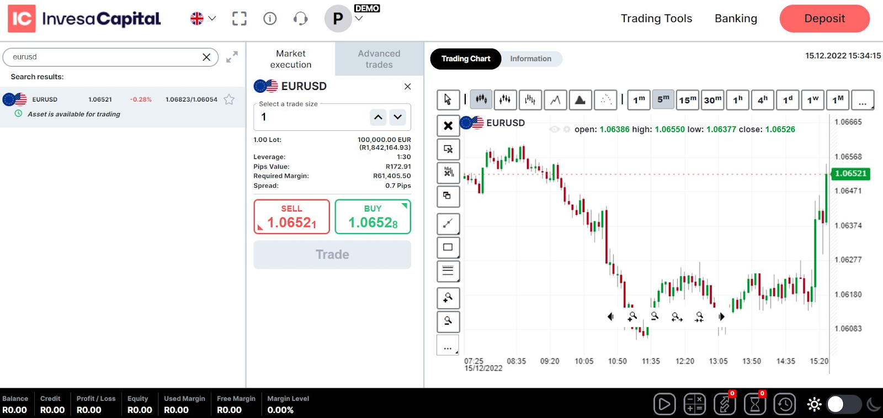This screenshot has width=883, height=418.
Task: Select the cursor pointer tool in chart toolbar
Action: [448, 99]
